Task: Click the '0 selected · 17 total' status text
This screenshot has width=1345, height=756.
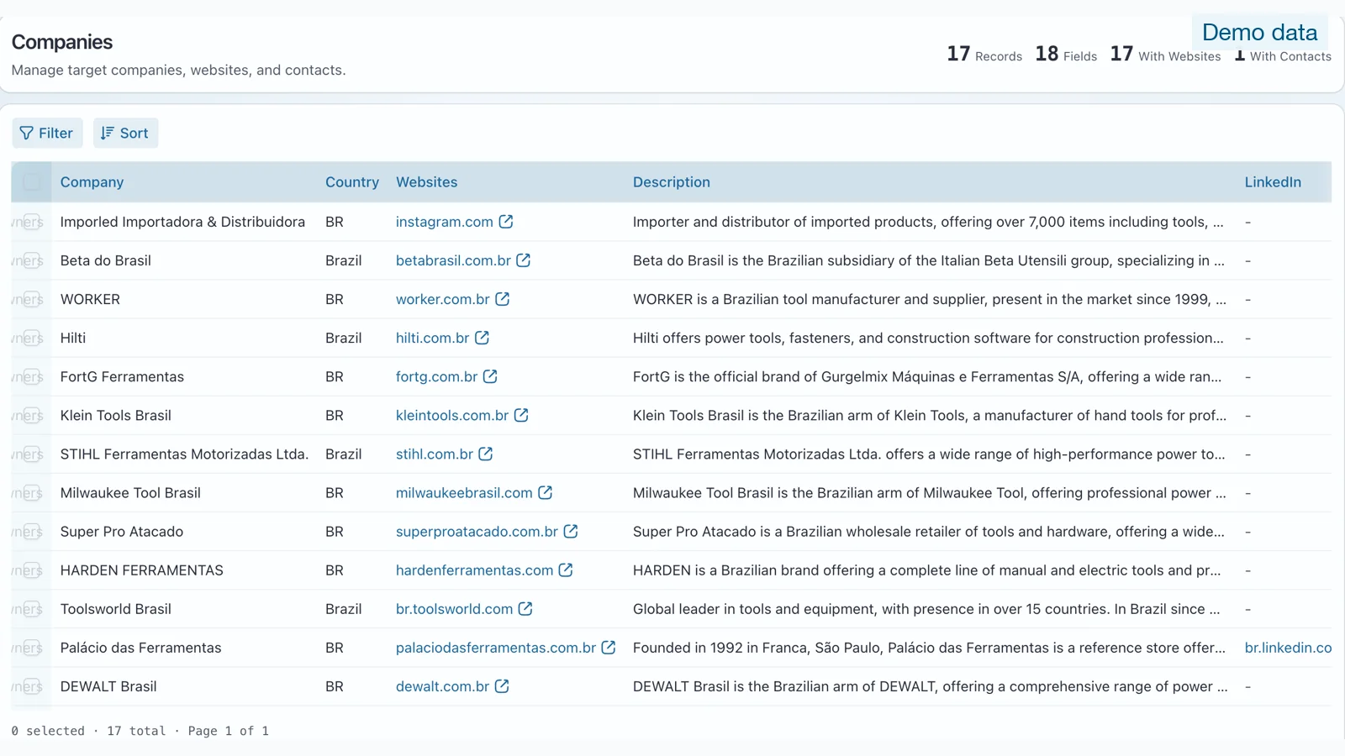Action: (88, 731)
